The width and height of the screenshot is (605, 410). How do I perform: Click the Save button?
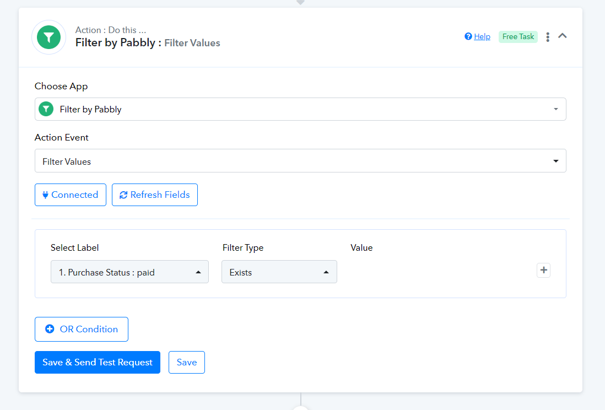187,362
